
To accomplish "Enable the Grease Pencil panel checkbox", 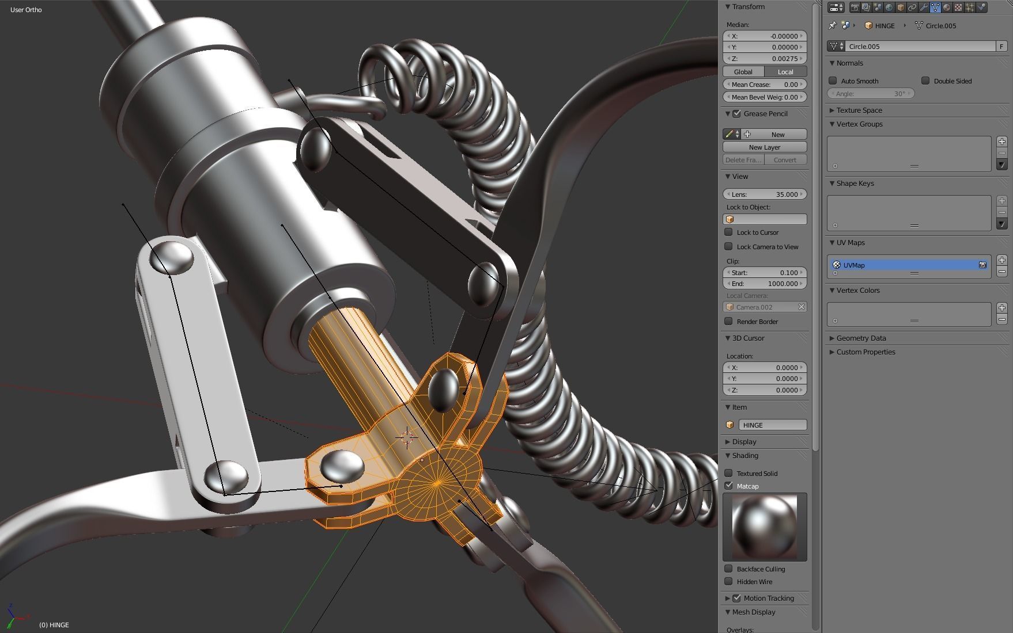I will [x=736, y=113].
